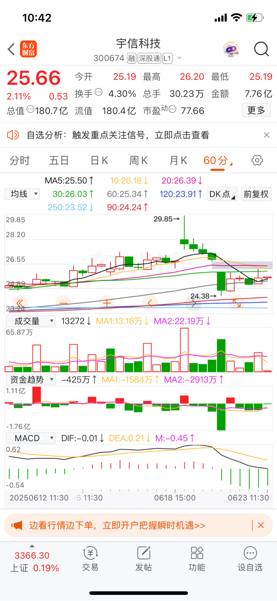Switch to 分时 tab

click(x=19, y=160)
